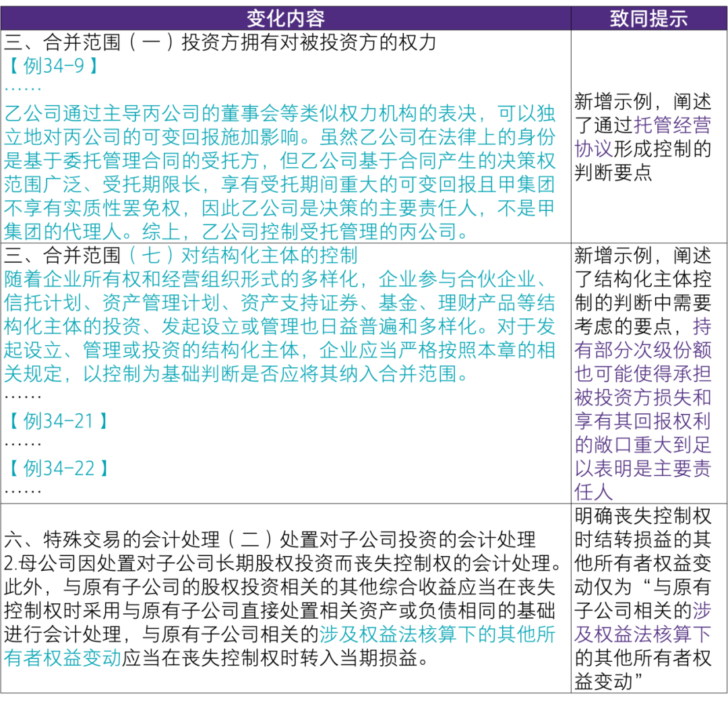
Task: Click the ellipsis below 【例34-9】
Action: pos(24,88)
